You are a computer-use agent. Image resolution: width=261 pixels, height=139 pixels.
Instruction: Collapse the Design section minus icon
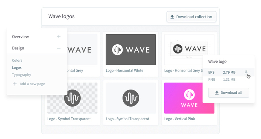pos(59,48)
